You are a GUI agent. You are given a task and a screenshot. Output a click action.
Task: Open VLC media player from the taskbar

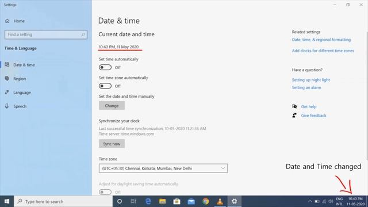click(x=220, y=201)
